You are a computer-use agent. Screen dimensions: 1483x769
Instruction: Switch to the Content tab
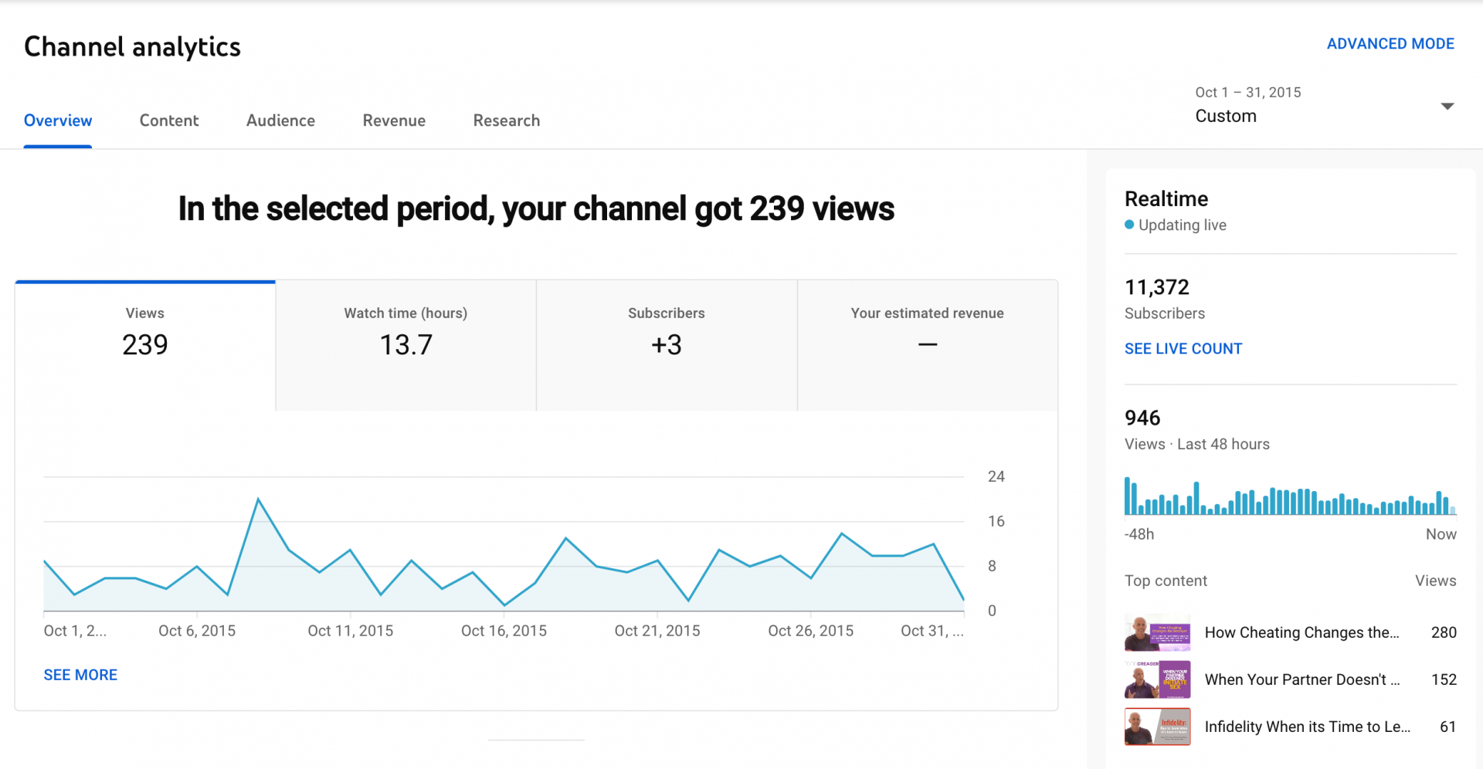coord(168,120)
